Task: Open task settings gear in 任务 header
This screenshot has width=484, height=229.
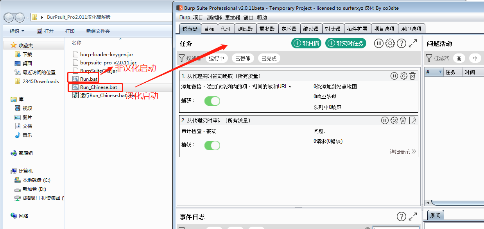Action: (390, 43)
